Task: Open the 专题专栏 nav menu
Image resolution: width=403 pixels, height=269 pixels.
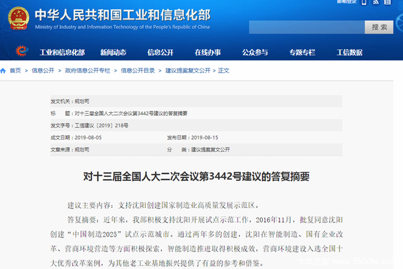Action: (x=302, y=52)
